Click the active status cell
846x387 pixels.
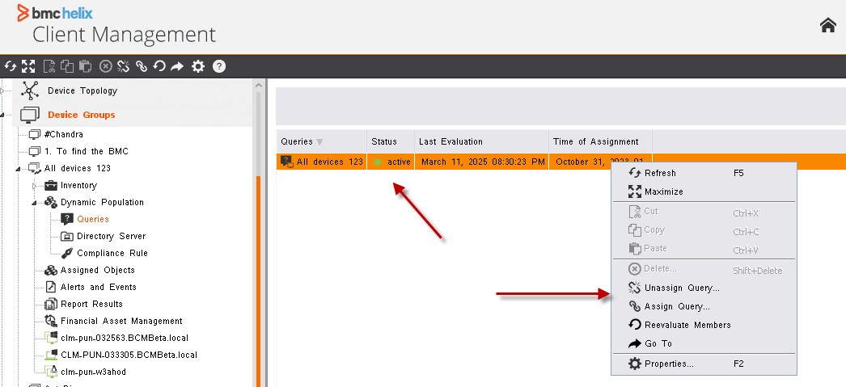point(391,162)
